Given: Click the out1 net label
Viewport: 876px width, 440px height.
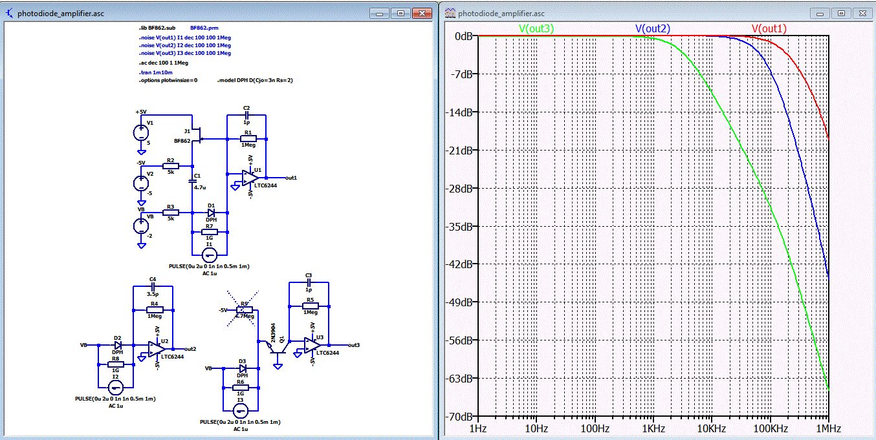Looking at the screenshot, I should 290,178.
